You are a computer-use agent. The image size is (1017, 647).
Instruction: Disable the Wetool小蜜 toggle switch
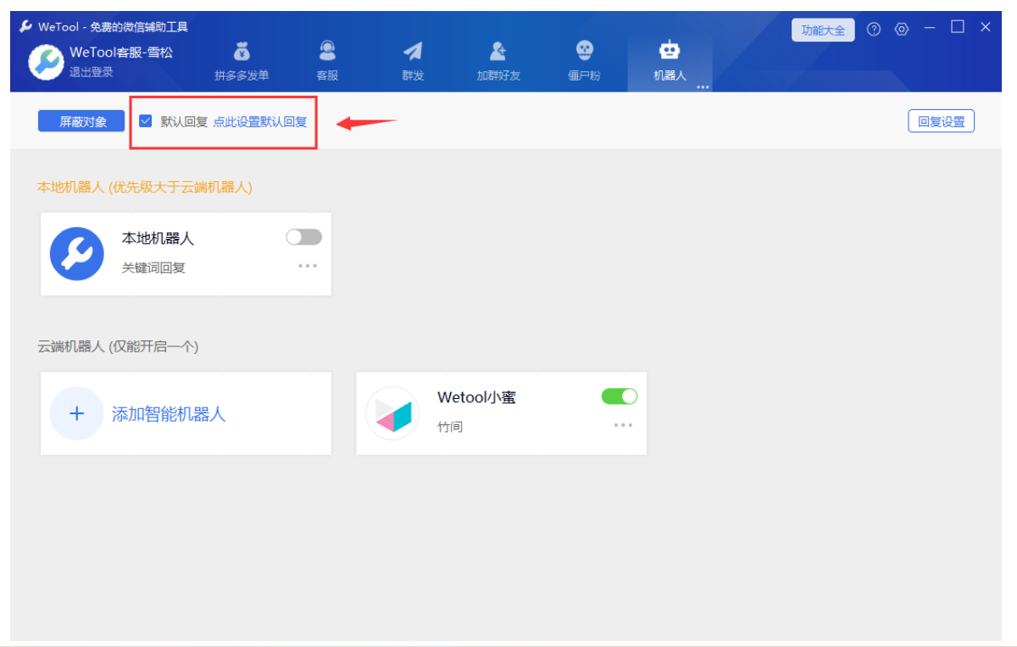pyautogui.click(x=620, y=396)
